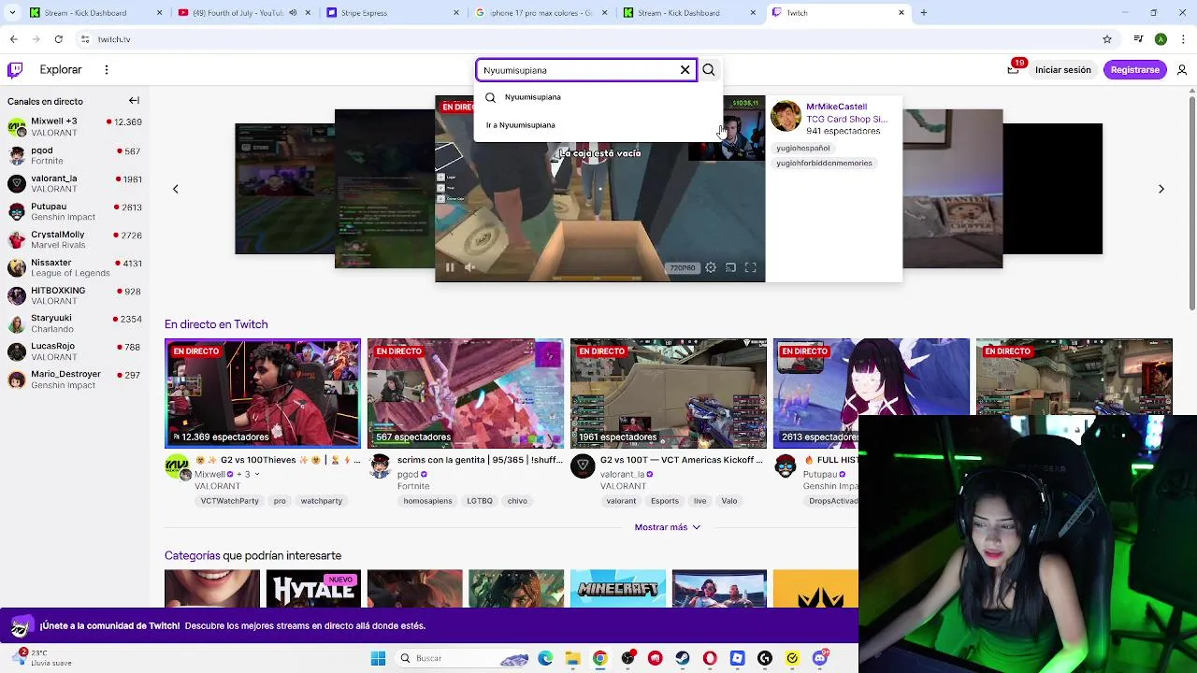Go back to the previous page
The width and height of the screenshot is (1197, 673).
tap(13, 39)
